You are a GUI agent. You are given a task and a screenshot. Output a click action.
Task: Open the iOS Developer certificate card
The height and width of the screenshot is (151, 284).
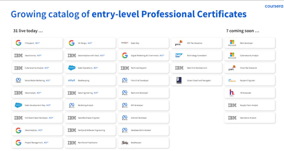[x=143, y=105]
